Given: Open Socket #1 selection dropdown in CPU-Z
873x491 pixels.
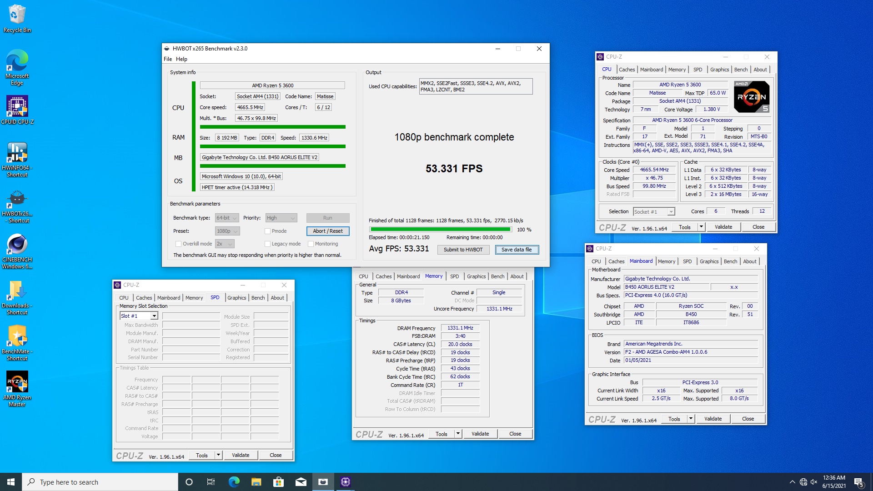Looking at the screenshot, I should click(654, 211).
